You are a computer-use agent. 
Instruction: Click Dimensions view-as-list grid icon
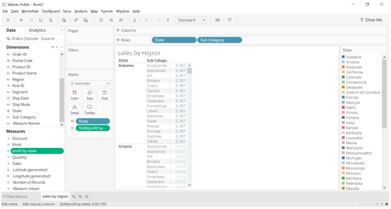(53, 47)
